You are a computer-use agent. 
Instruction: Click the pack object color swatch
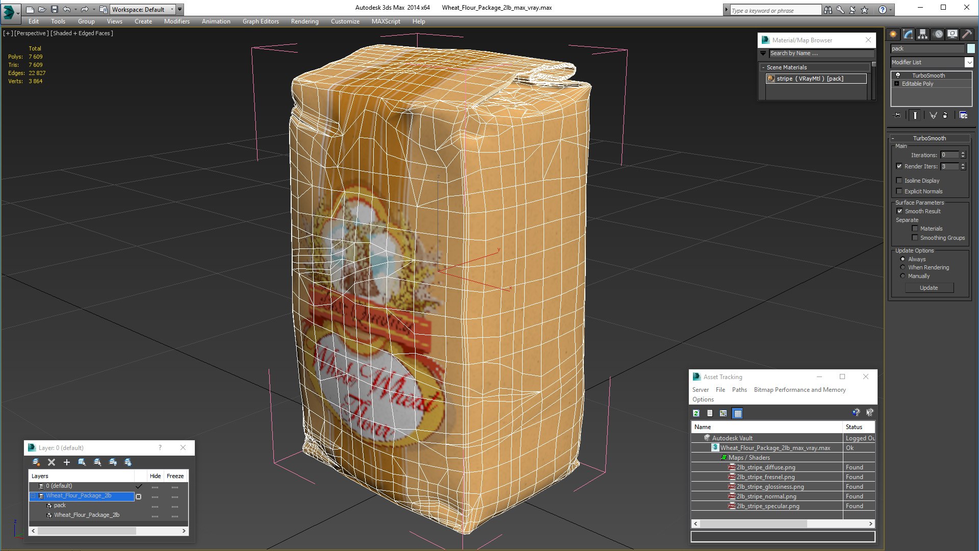pos(970,48)
